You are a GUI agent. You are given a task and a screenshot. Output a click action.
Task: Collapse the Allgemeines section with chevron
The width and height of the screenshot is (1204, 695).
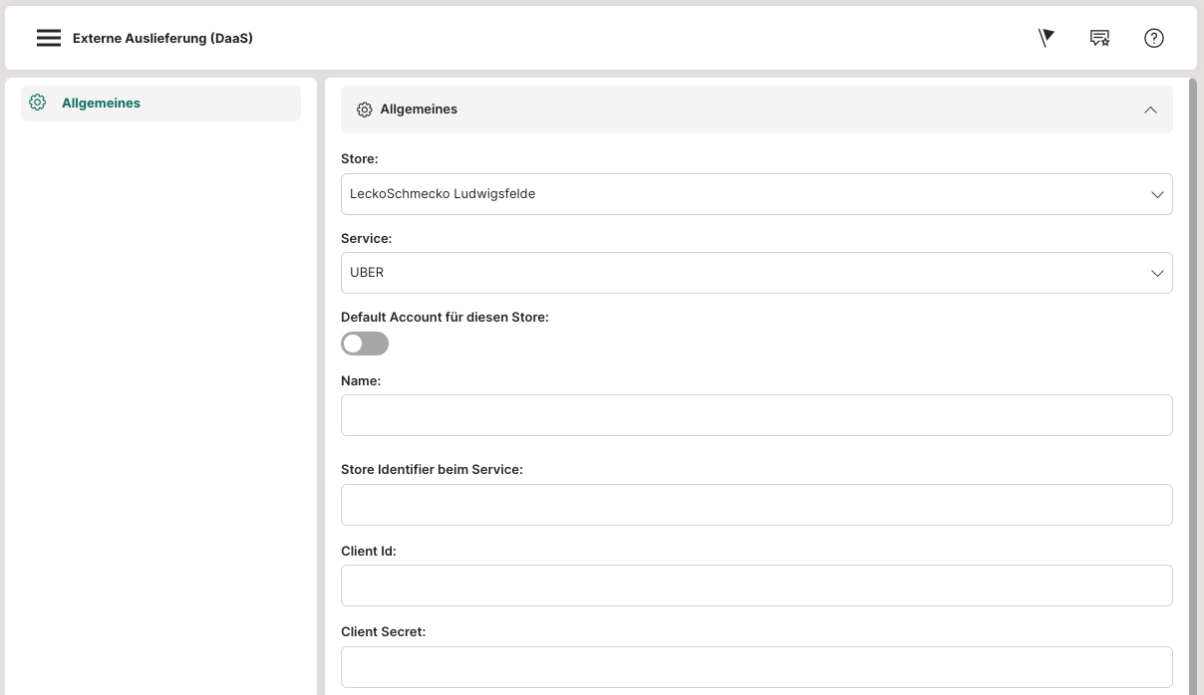point(1150,110)
